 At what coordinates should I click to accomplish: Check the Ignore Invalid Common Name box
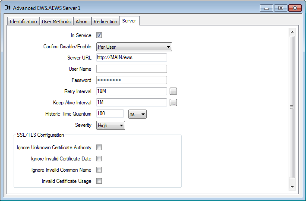tap(99, 170)
